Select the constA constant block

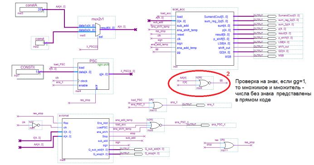point(31,10)
